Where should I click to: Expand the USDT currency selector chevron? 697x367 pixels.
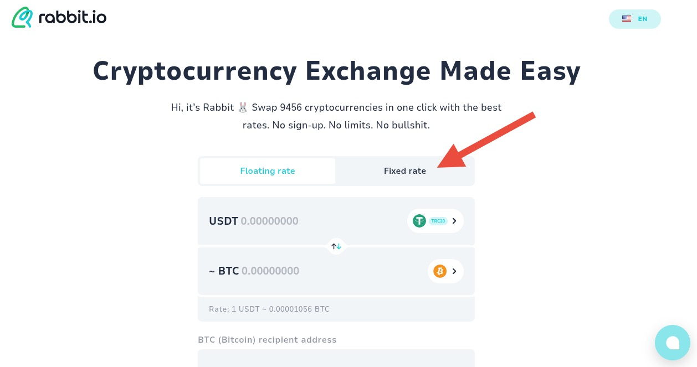[454, 221]
